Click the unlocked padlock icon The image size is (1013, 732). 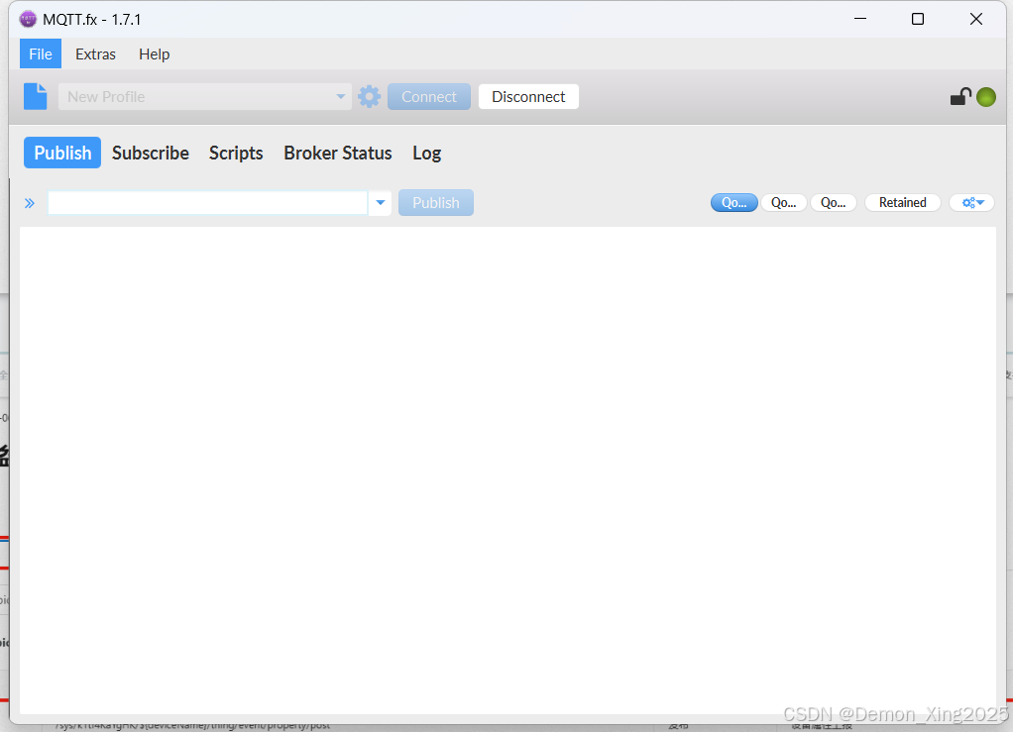pyautogui.click(x=960, y=97)
